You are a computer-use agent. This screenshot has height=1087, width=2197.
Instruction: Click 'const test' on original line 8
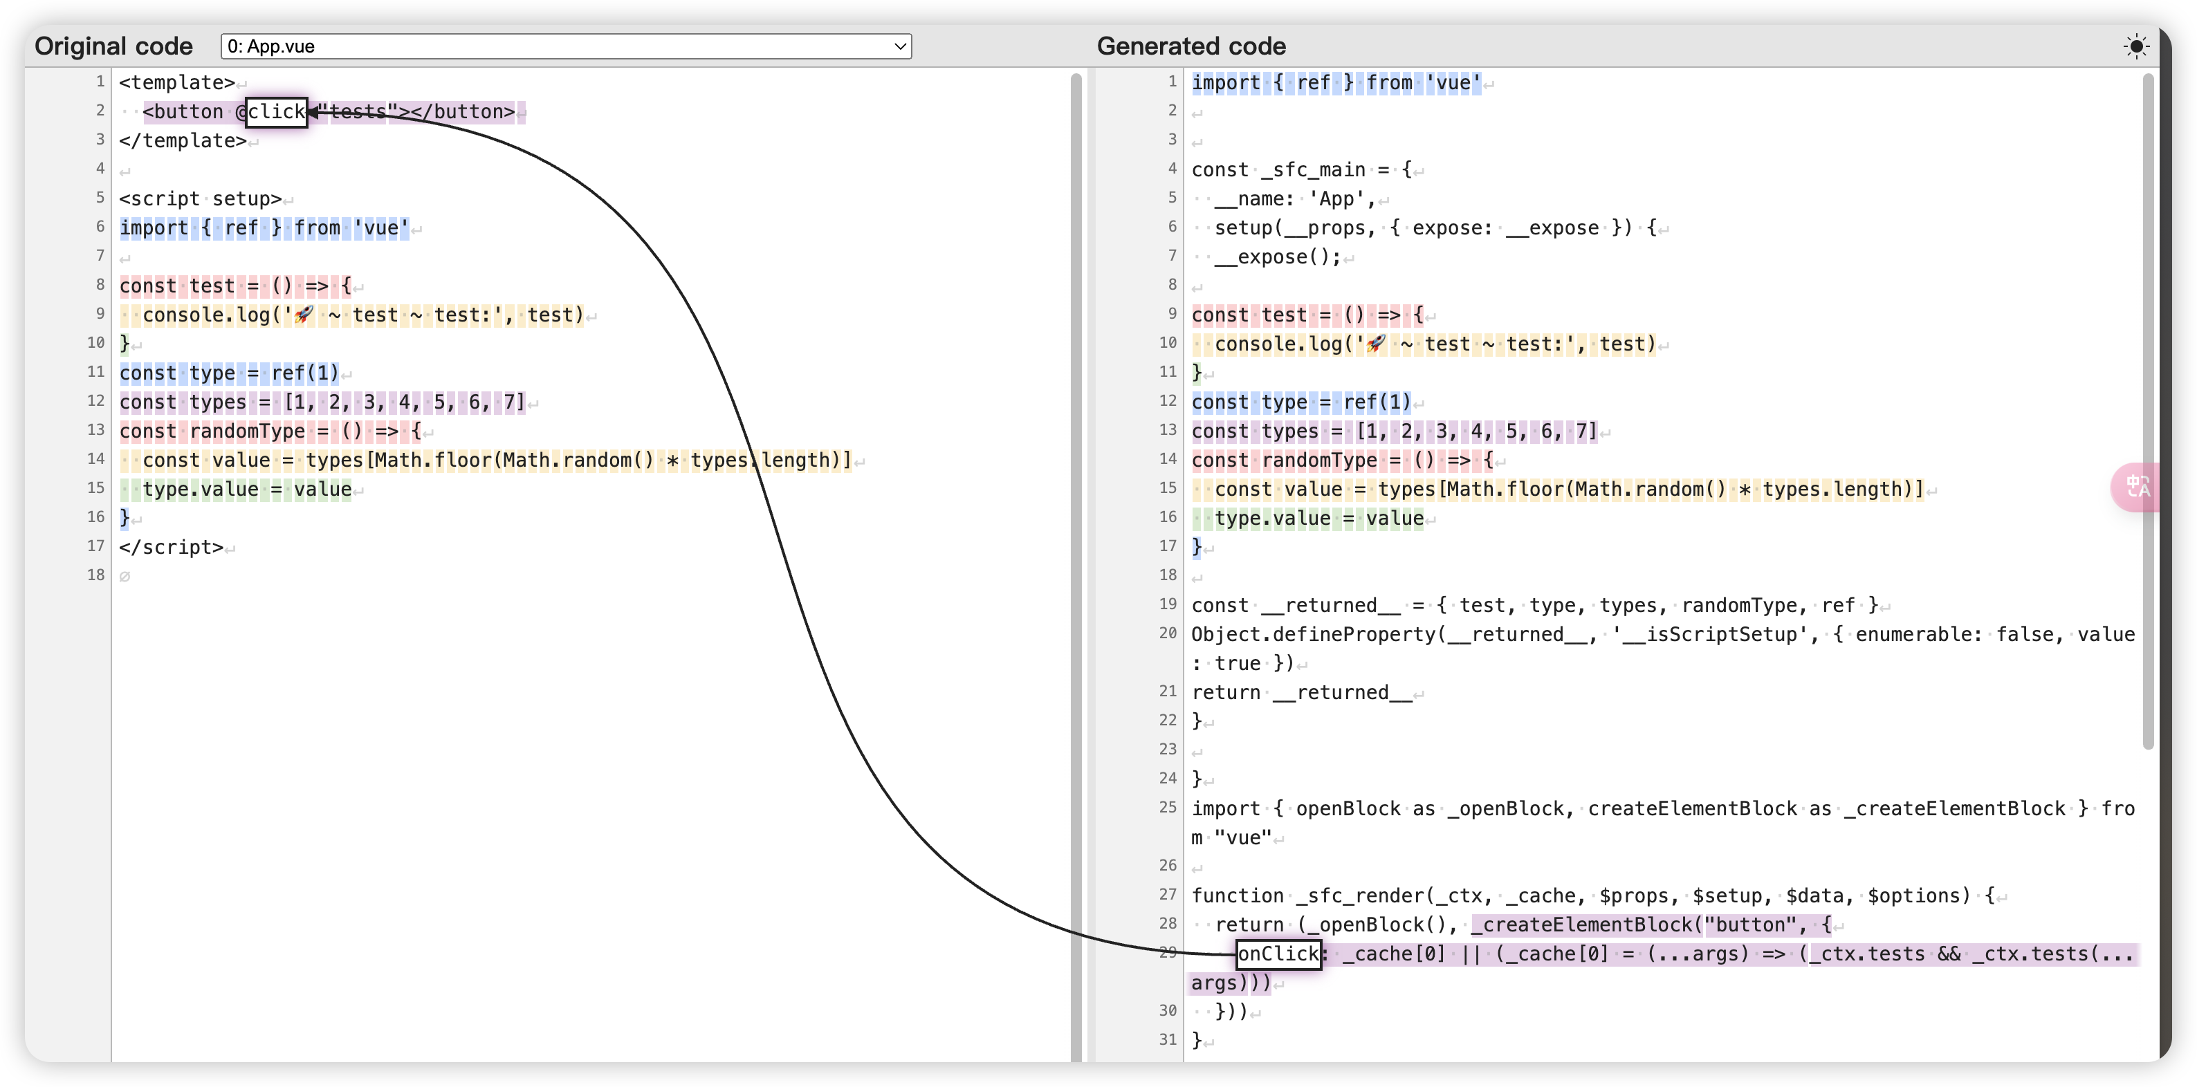[x=176, y=286]
